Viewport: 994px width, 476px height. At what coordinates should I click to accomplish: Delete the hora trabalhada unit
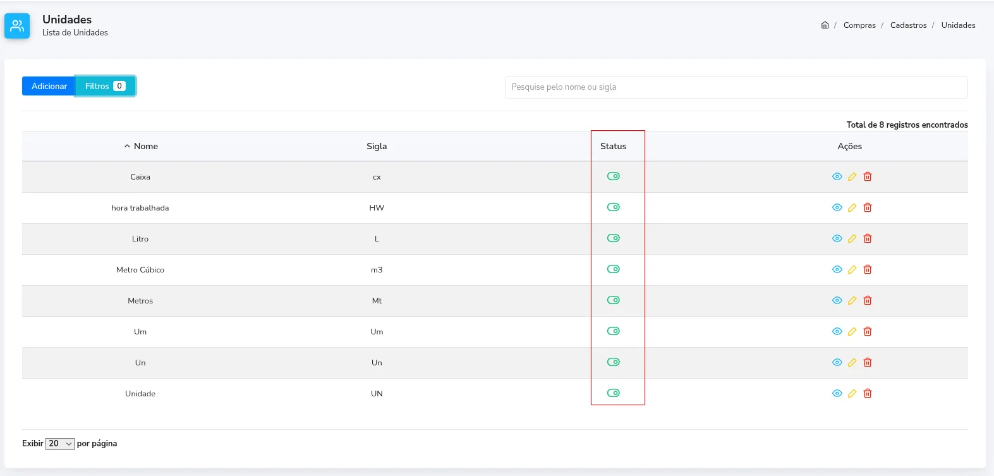(868, 208)
